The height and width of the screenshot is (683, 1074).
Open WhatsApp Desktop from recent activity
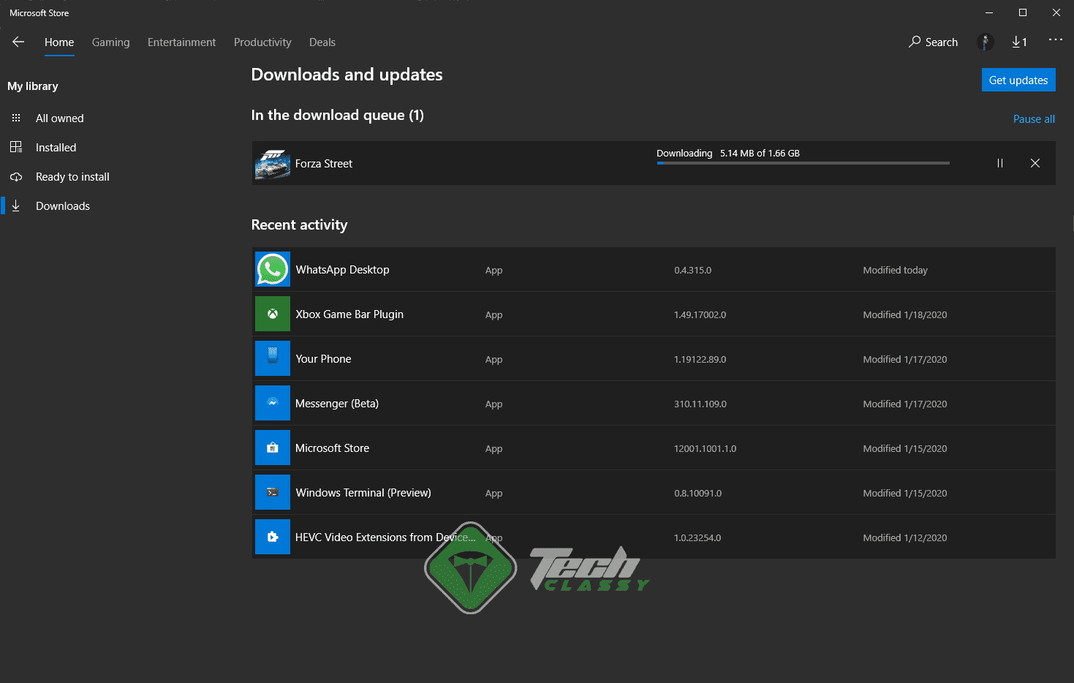coord(342,269)
